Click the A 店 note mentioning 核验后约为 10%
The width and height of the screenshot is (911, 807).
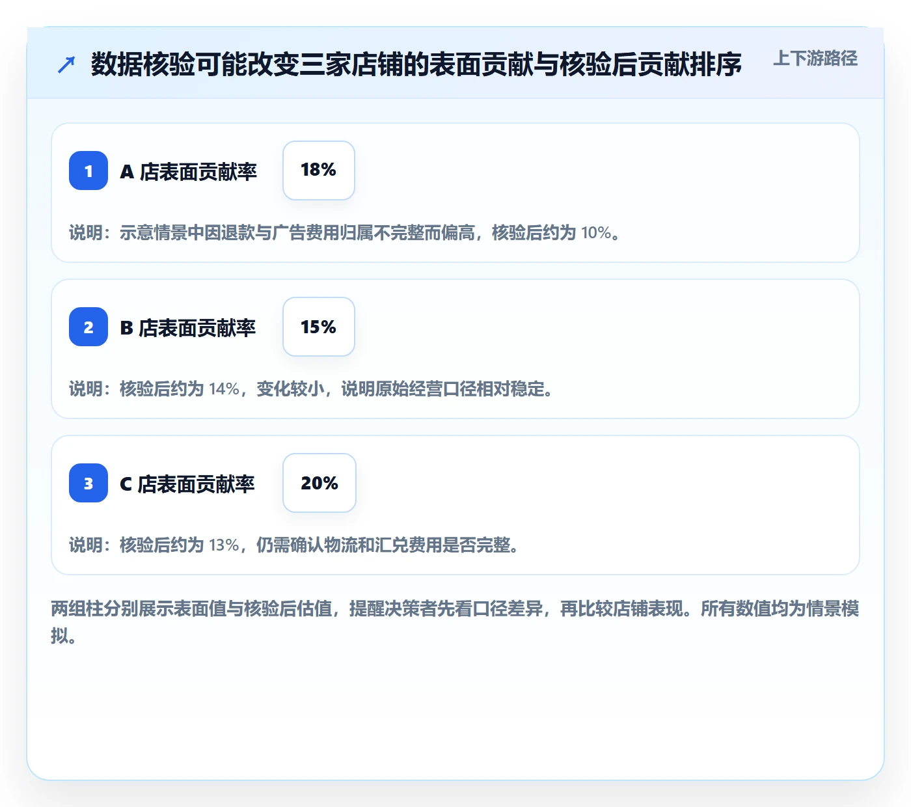pos(345,232)
